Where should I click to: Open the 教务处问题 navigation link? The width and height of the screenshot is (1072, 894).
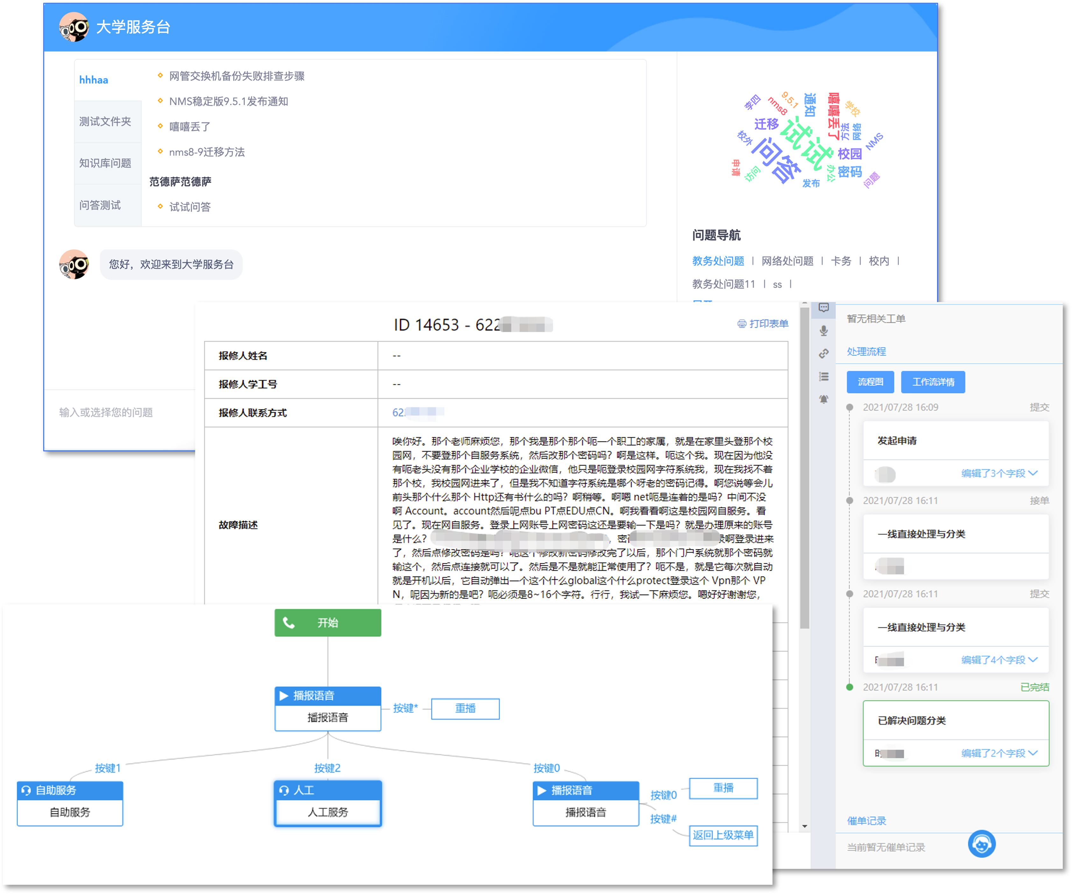[718, 261]
